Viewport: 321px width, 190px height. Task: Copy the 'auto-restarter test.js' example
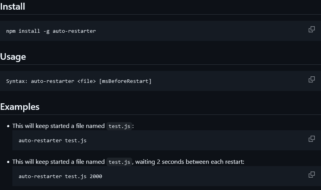(312, 139)
